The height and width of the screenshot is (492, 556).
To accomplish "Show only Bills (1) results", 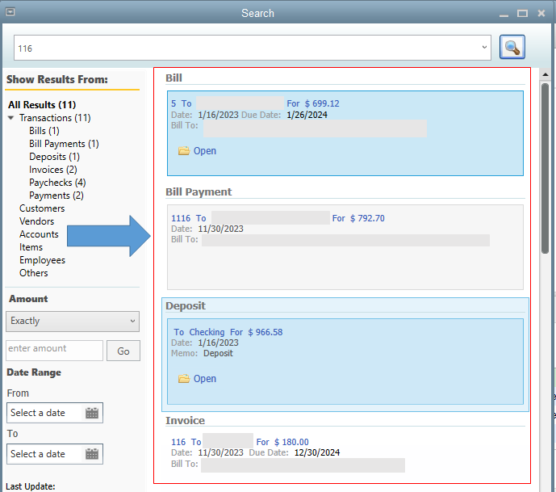I will tap(44, 131).
